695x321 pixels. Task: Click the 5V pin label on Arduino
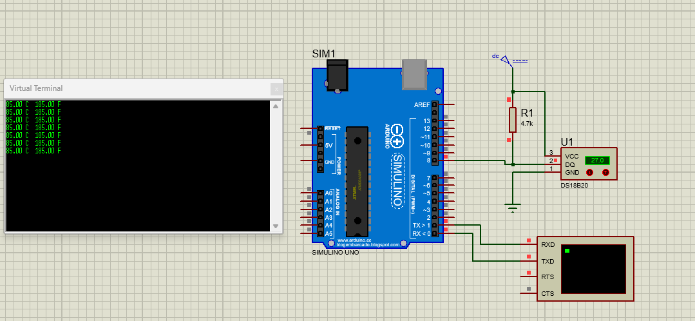(328, 145)
